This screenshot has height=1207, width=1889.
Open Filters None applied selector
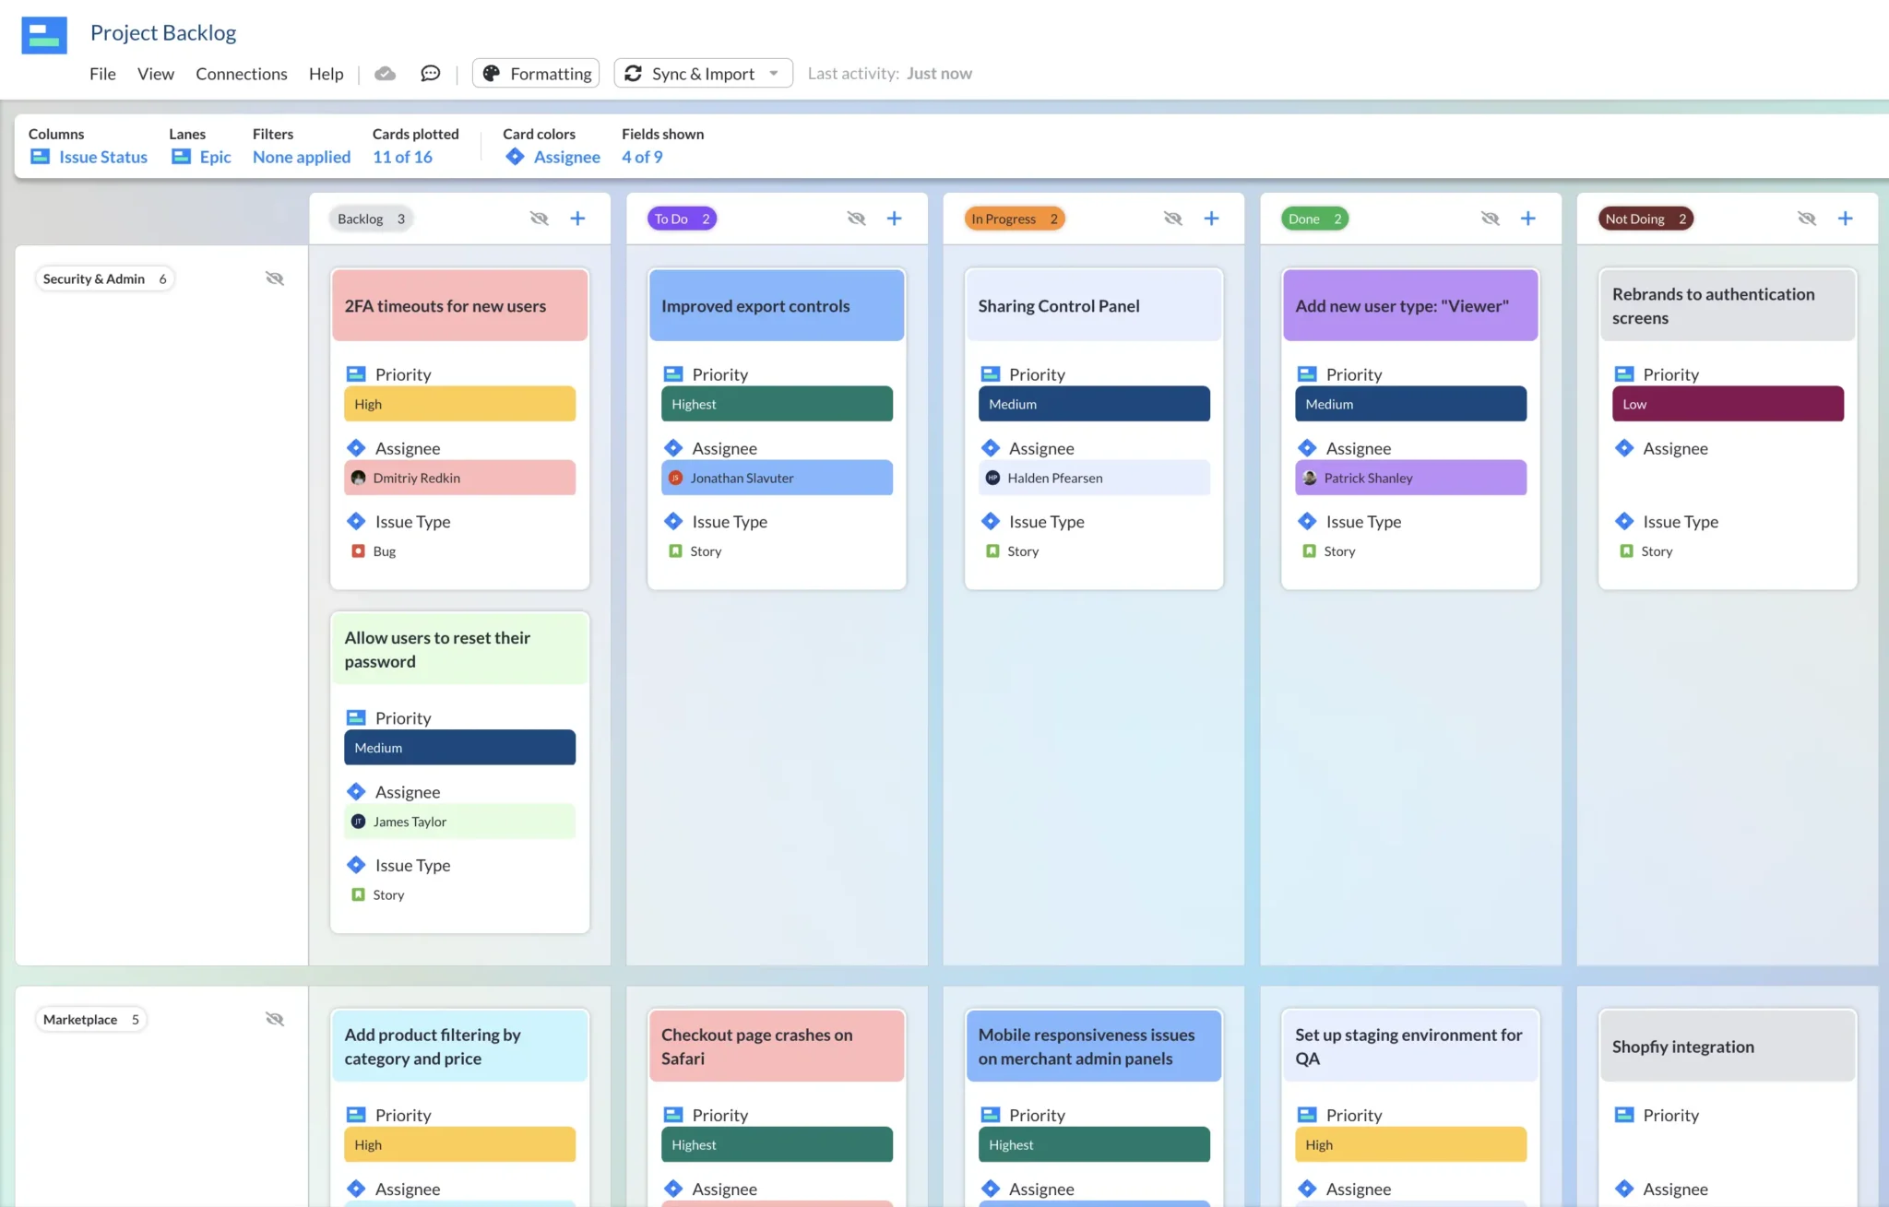302,157
